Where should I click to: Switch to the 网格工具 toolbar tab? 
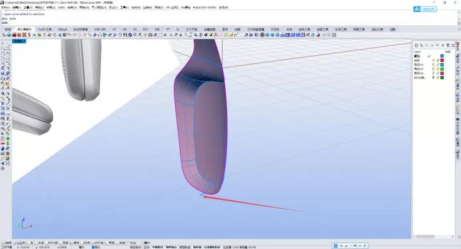(x=359, y=29)
